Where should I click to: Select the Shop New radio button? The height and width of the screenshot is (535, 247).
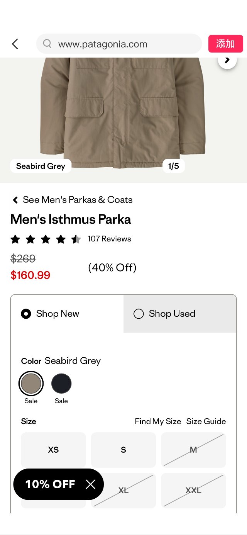(25, 314)
